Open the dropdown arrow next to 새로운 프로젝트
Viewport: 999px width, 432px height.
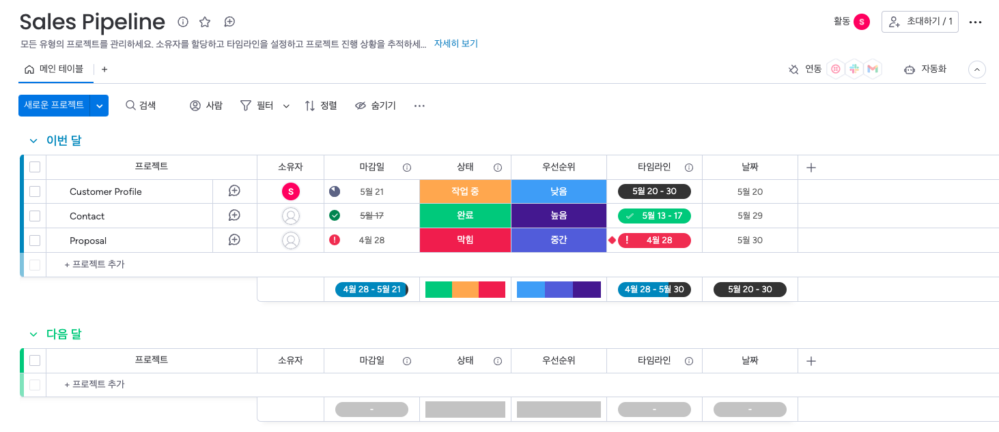(x=100, y=106)
